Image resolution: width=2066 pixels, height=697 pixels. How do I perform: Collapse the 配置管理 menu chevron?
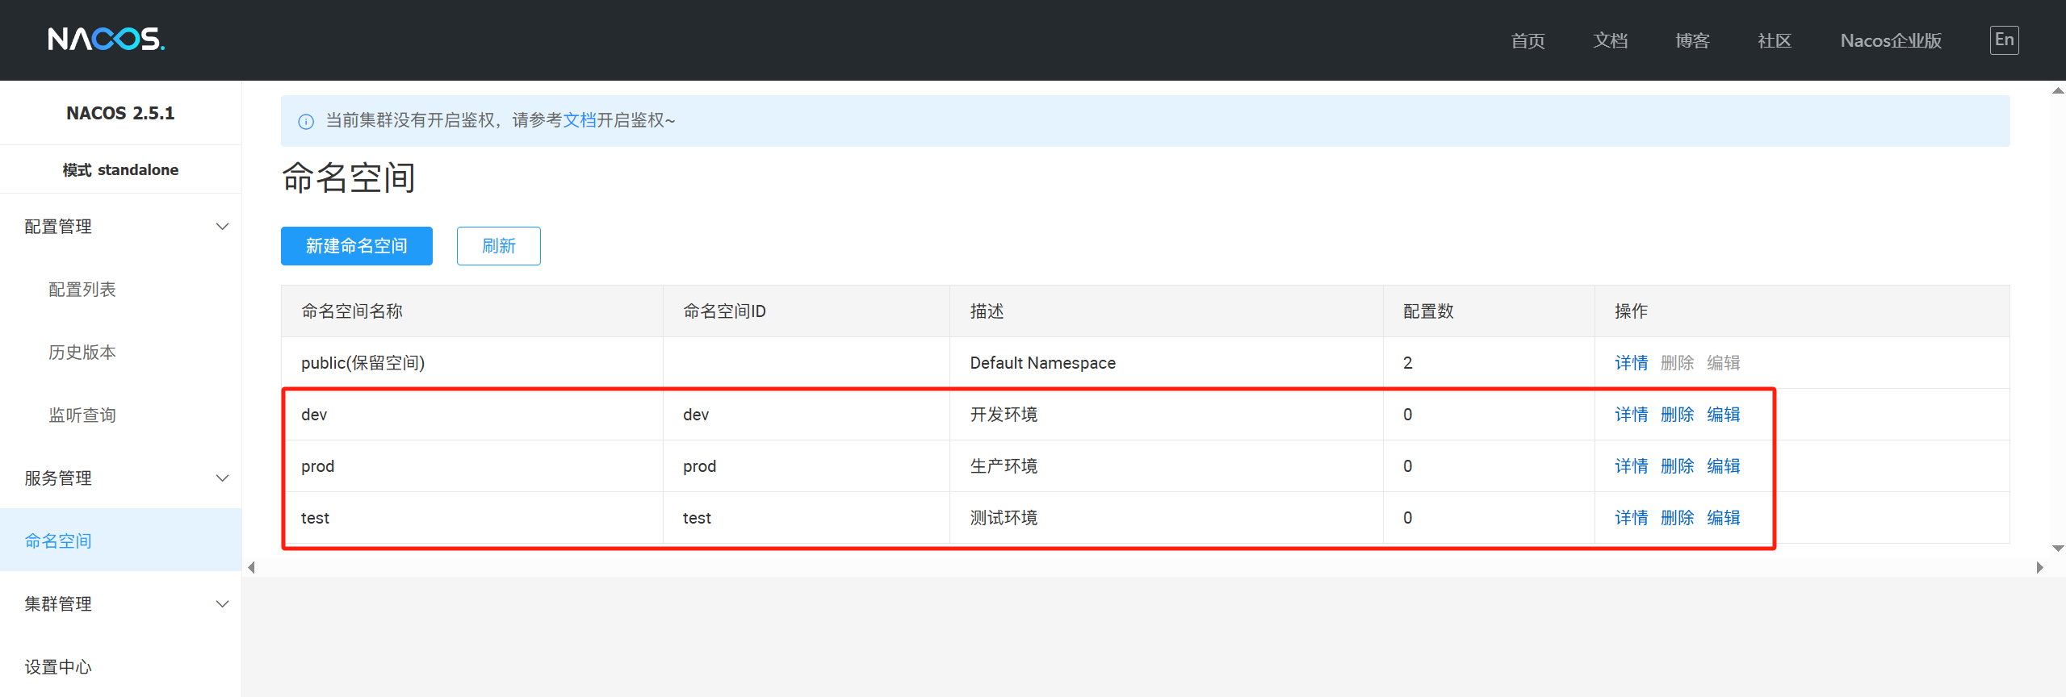click(222, 227)
